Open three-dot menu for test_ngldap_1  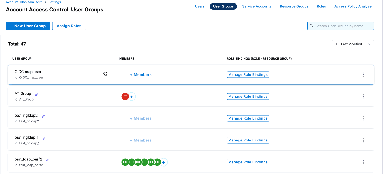(x=364, y=140)
